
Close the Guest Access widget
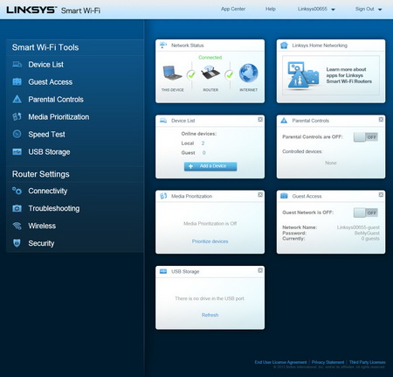click(x=381, y=195)
